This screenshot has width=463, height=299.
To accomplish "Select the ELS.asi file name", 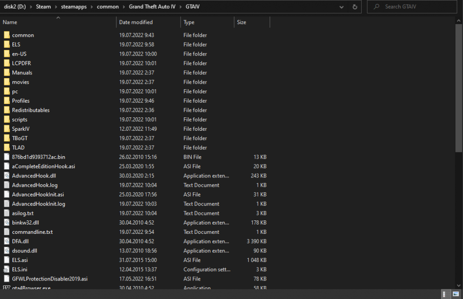I will click(x=20, y=260).
